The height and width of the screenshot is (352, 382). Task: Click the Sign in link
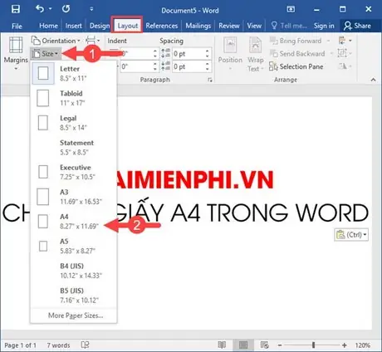pos(324,26)
